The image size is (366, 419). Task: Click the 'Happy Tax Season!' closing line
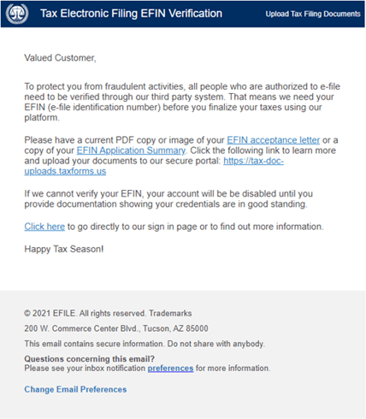[x=64, y=249]
